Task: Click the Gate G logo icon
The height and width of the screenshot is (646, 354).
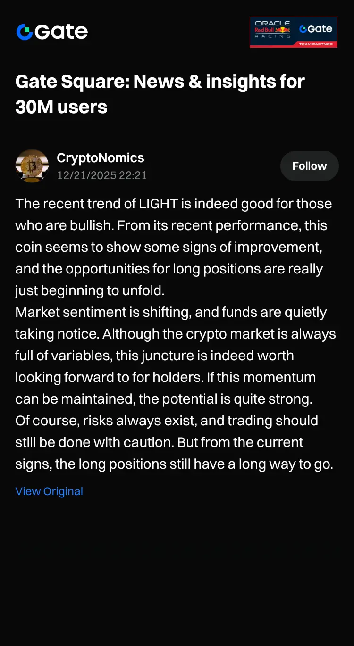Action: (x=25, y=32)
